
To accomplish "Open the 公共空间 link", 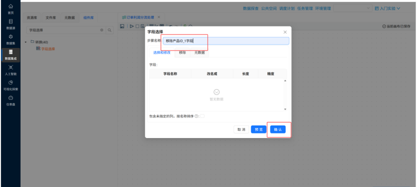I will point(269,8).
